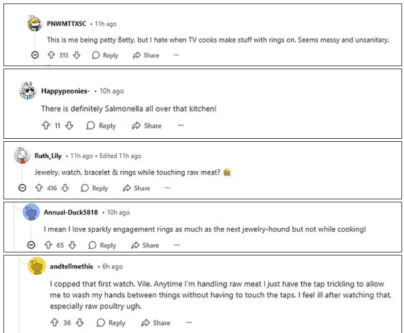Share Ruth_Lily's jewelry comment
Image resolution: width=404 pixels, height=333 pixels.
(x=136, y=188)
